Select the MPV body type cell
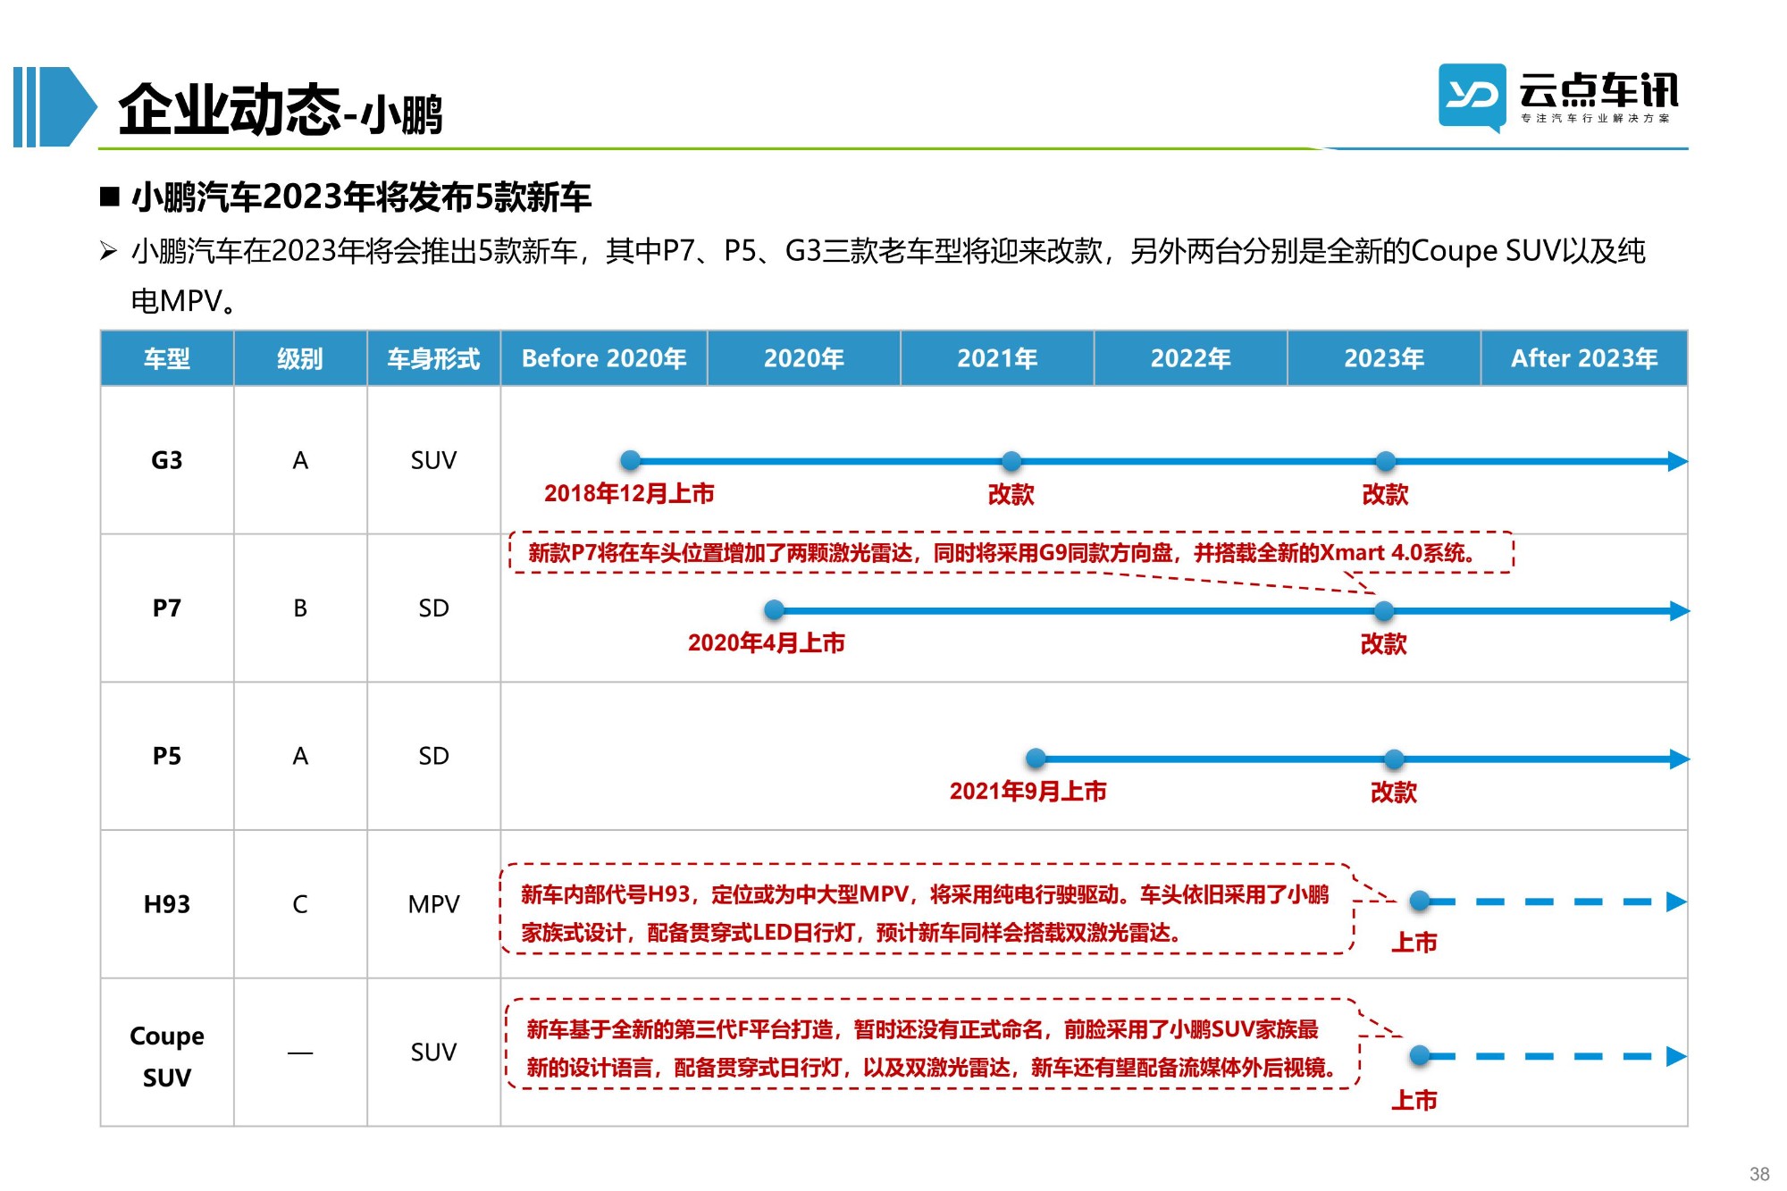 click(433, 904)
